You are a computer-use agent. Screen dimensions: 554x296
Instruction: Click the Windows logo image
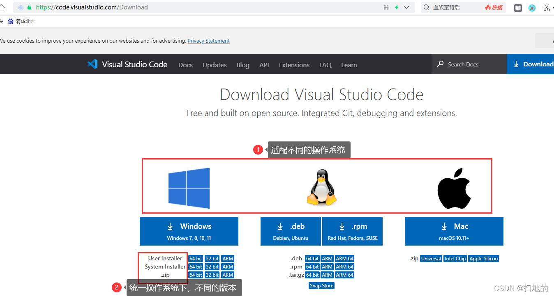189,188
